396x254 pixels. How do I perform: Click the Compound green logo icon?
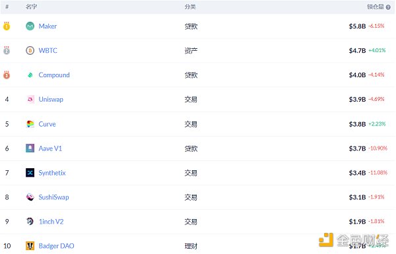[x=30, y=75]
